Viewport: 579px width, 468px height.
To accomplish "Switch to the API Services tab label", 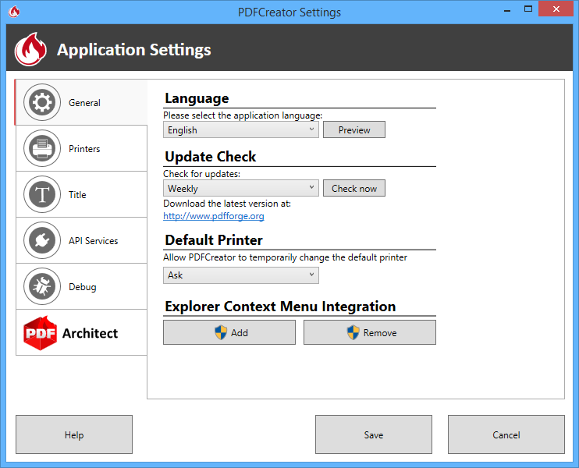I will click(x=93, y=241).
